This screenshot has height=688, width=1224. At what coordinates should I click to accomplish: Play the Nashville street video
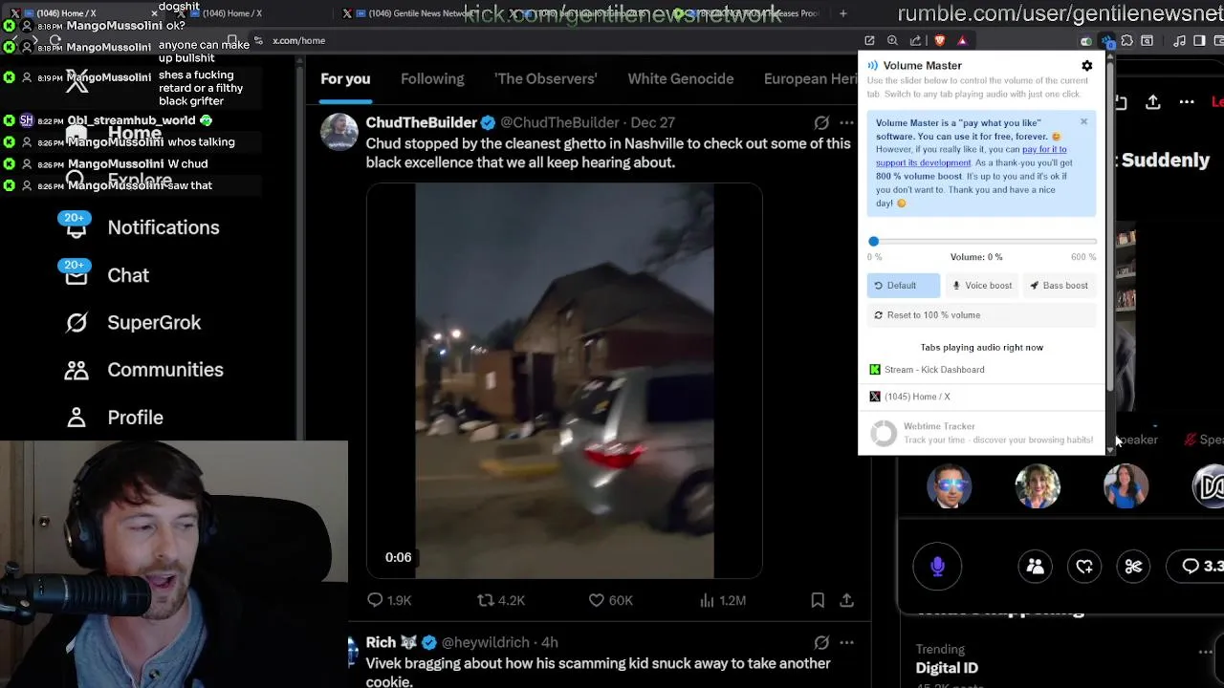coord(564,381)
